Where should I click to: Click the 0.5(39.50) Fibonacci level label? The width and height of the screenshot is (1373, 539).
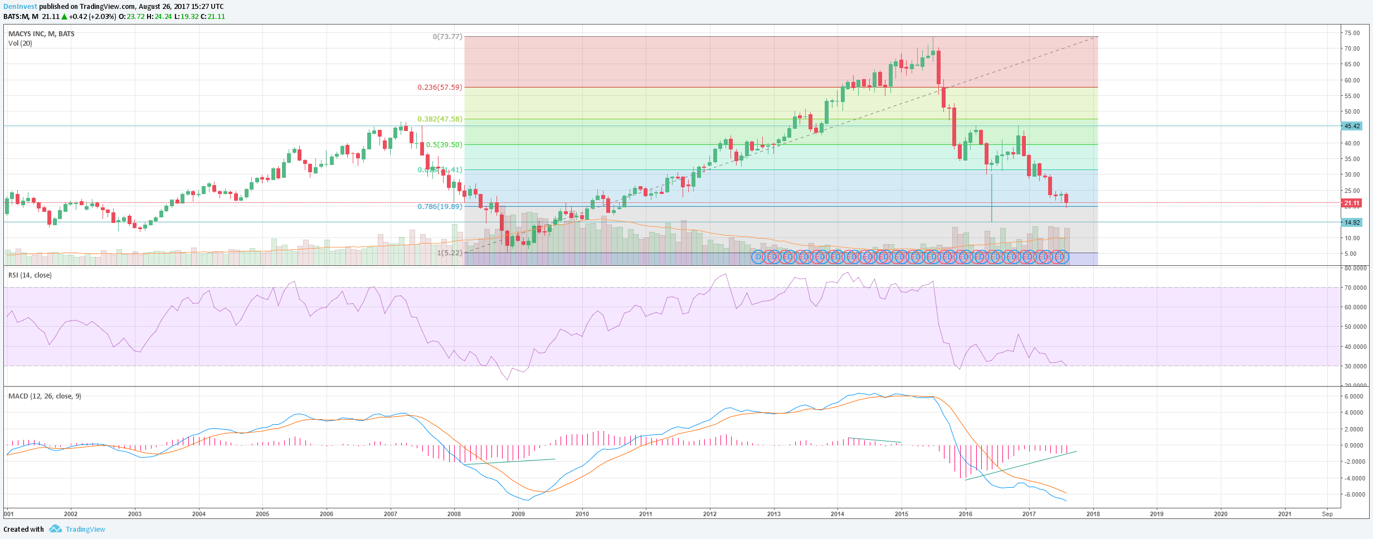coord(444,145)
